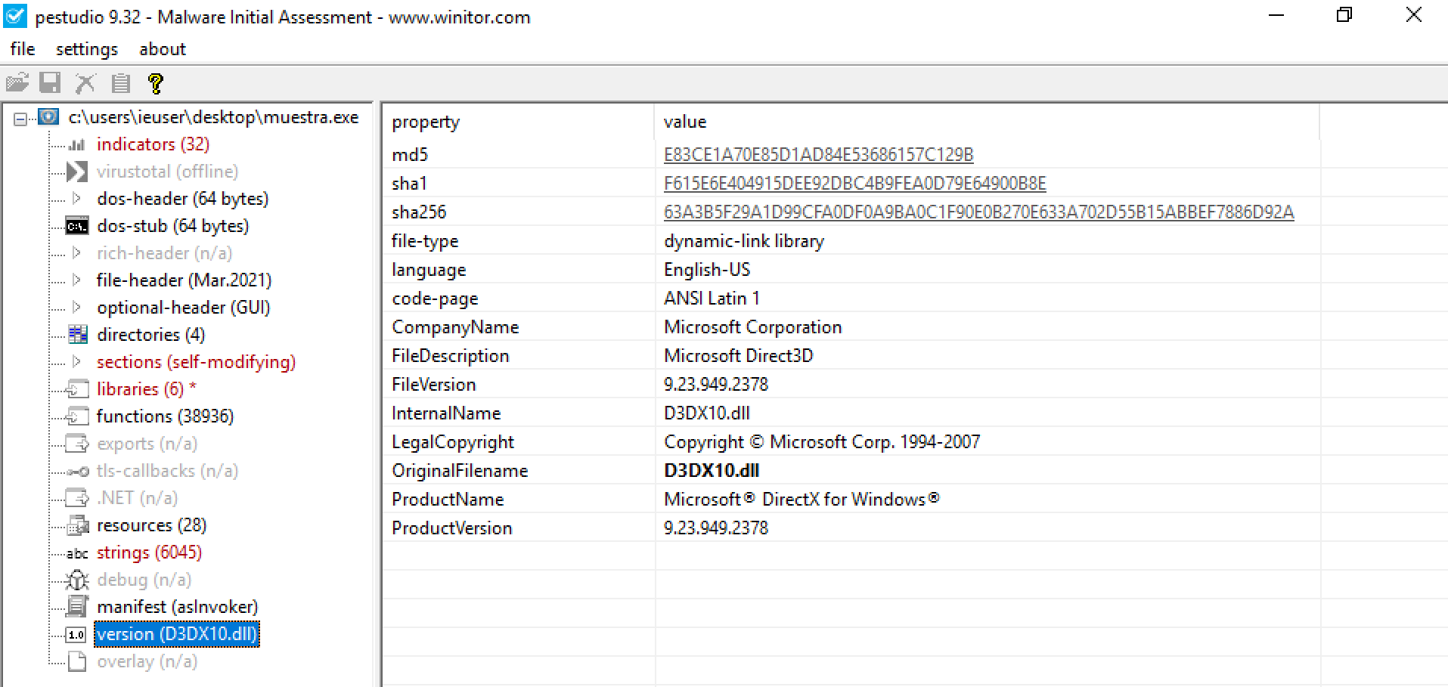Click the close file X toolbar icon
Screen dimensions: 1448x687
[x=85, y=82]
